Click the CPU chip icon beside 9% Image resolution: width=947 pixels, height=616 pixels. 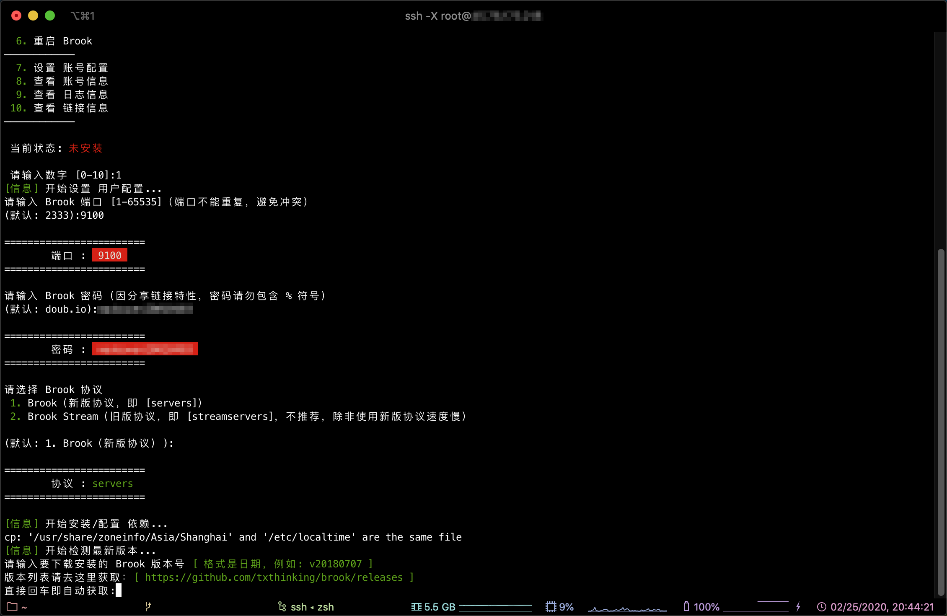coord(551,607)
